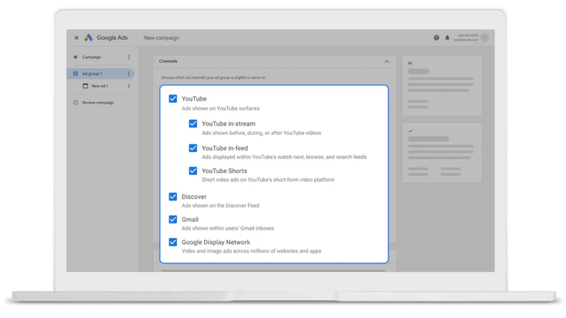Disable the Gmail channel checkbox
The height and width of the screenshot is (318, 566).
coord(173,220)
